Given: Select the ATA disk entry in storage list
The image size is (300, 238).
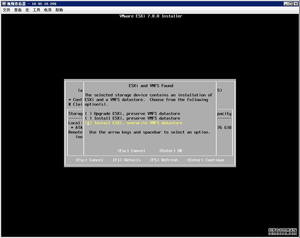Looking at the screenshot, I should tap(77, 127).
